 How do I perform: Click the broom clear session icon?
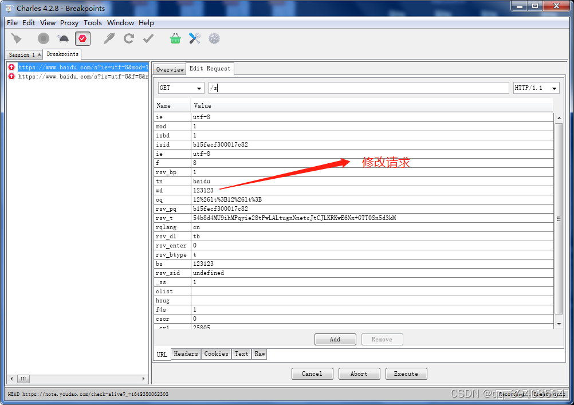(x=17, y=38)
